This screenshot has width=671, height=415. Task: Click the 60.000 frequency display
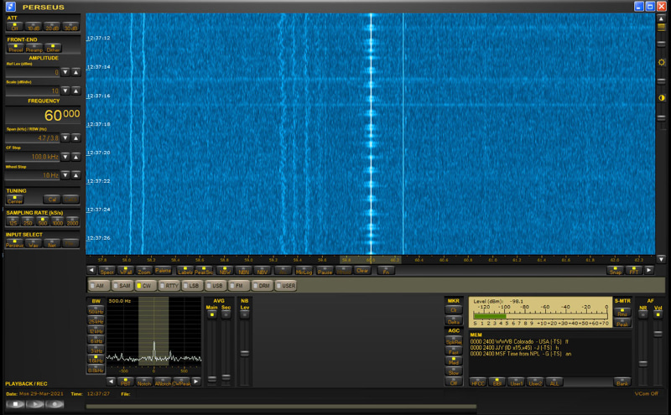click(43, 115)
